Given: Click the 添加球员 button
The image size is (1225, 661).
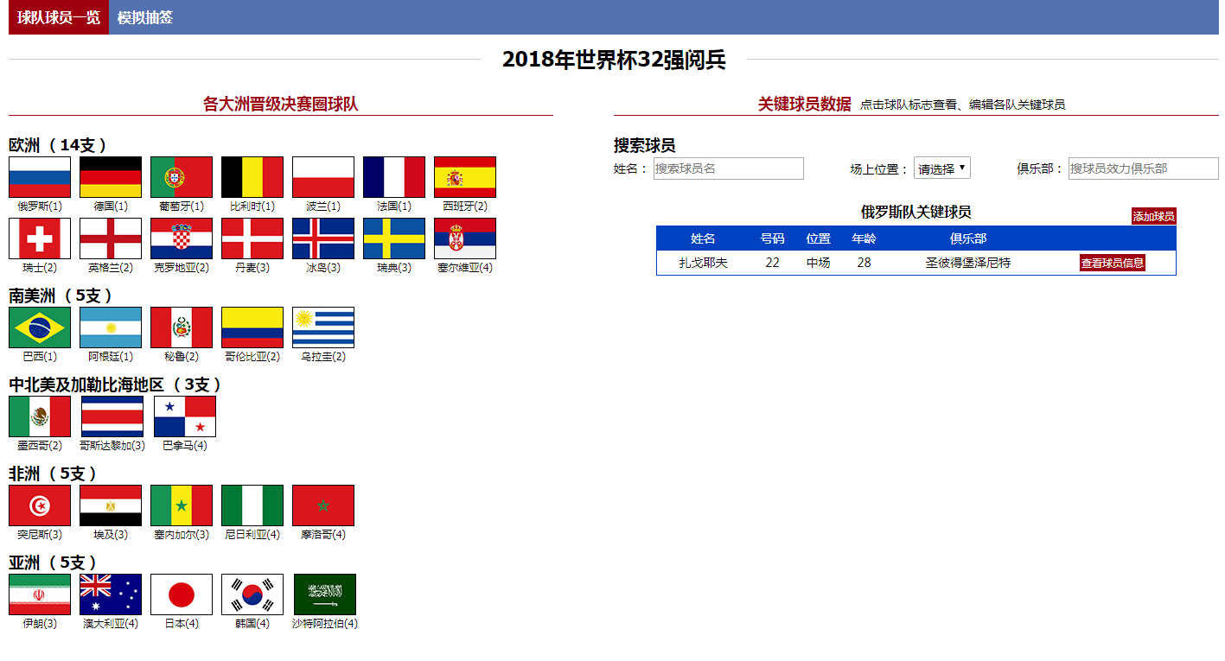Looking at the screenshot, I should click(x=1154, y=216).
